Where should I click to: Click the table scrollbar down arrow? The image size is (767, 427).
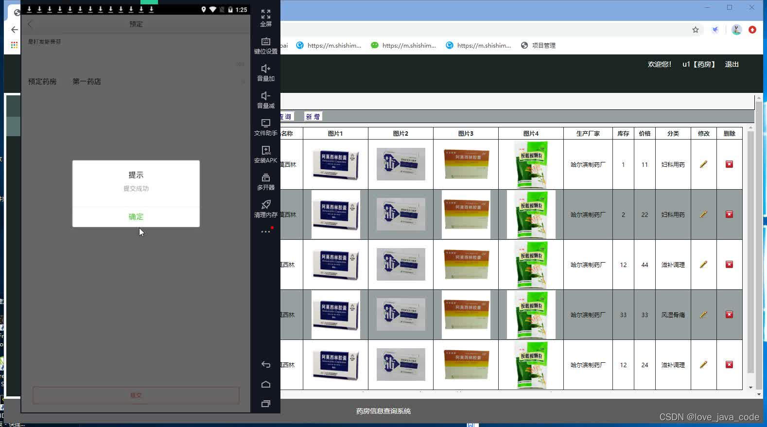point(750,388)
